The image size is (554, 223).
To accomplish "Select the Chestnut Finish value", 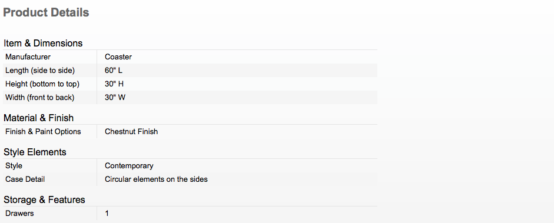I will click(131, 132).
